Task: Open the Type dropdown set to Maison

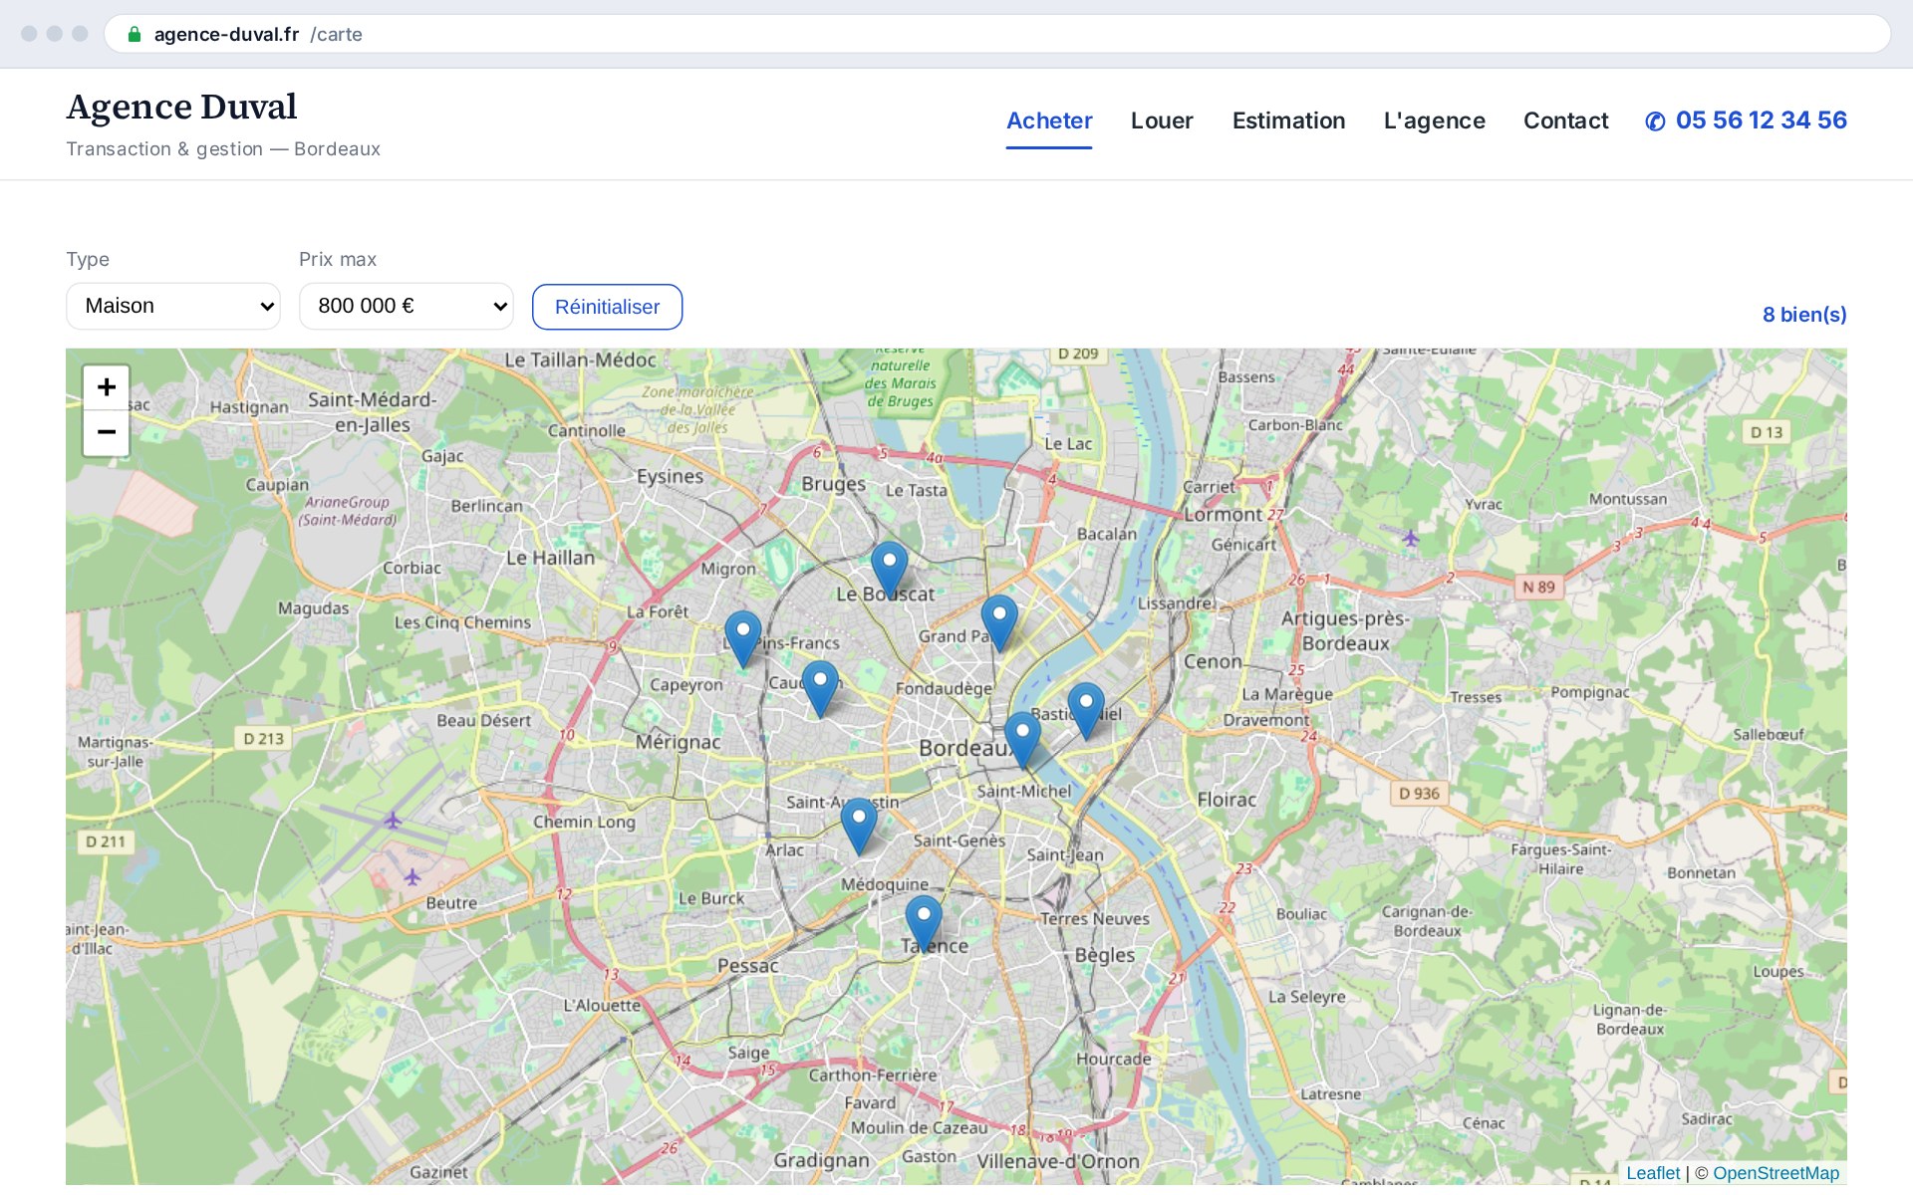Action: [173, 307]
